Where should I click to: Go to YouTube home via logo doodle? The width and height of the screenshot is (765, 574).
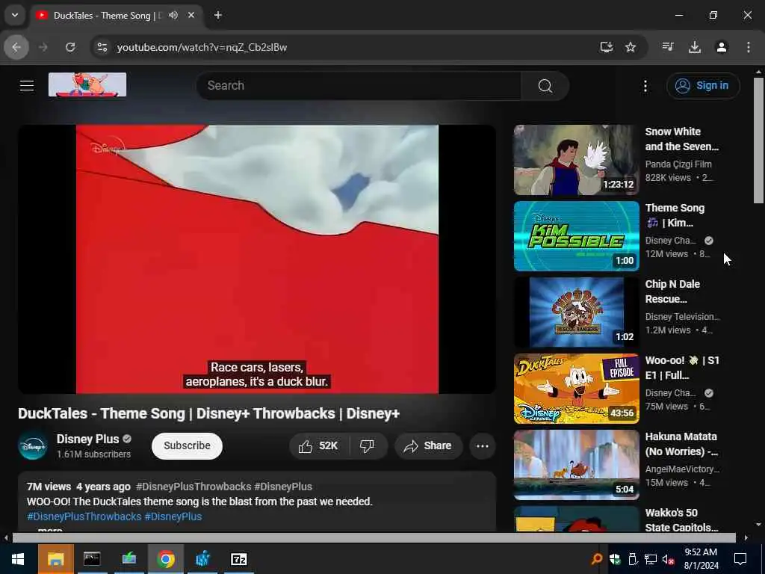click(x=87, y=84)
